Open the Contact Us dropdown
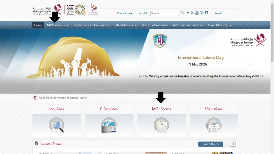The height and width of the screenshot is (154, 274). coord(125,13)
